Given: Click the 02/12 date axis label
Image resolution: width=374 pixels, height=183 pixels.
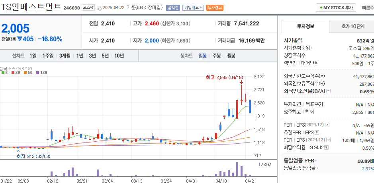Looking at the screenshot, I should pyautogui.click(x=53, y=181).
